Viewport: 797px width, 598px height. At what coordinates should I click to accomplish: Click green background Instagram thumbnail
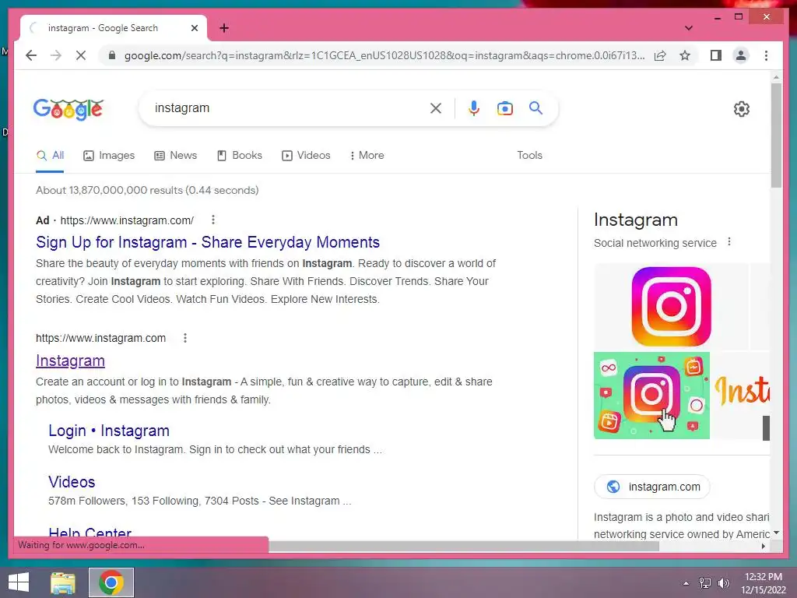point(651,396)
